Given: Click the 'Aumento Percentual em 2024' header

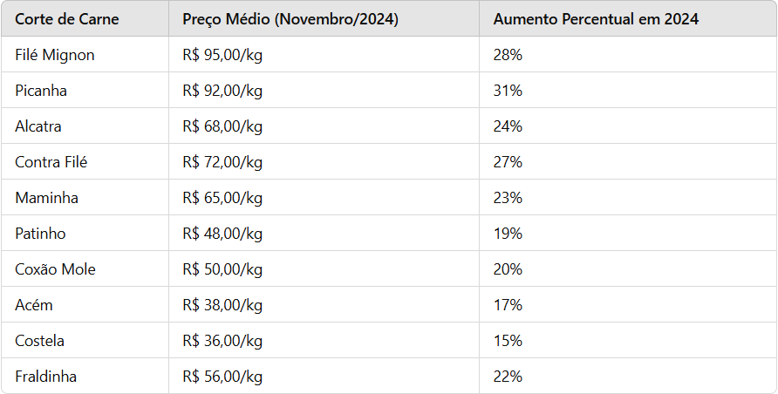Looking at the screenshot, I should pyautogui.click(x=596, y=19).
